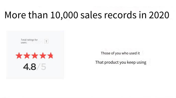The image size is (176, 98).
Task: Pick the fourth red star
Action: click(43, 56)
